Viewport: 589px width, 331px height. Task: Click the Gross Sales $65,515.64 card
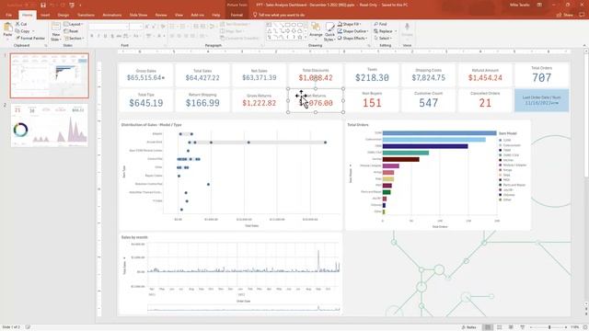(x=145, y=75)
